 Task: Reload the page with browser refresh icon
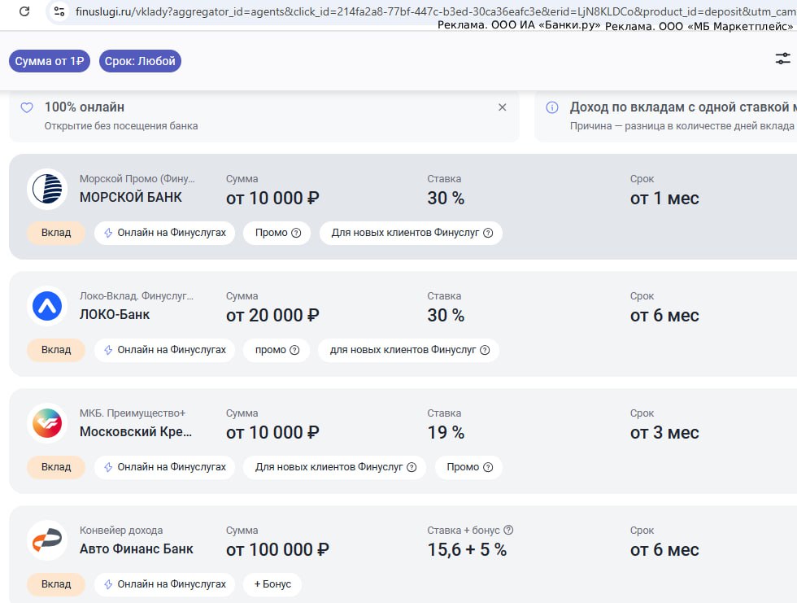click(24, 11)
